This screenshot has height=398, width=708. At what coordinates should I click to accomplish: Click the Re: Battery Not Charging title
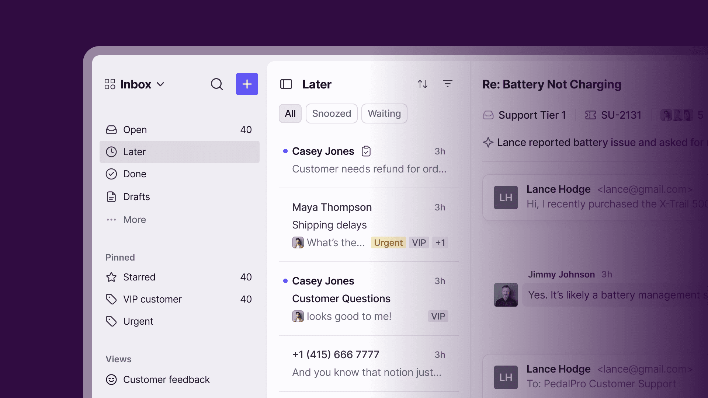[x=552, y=84]
